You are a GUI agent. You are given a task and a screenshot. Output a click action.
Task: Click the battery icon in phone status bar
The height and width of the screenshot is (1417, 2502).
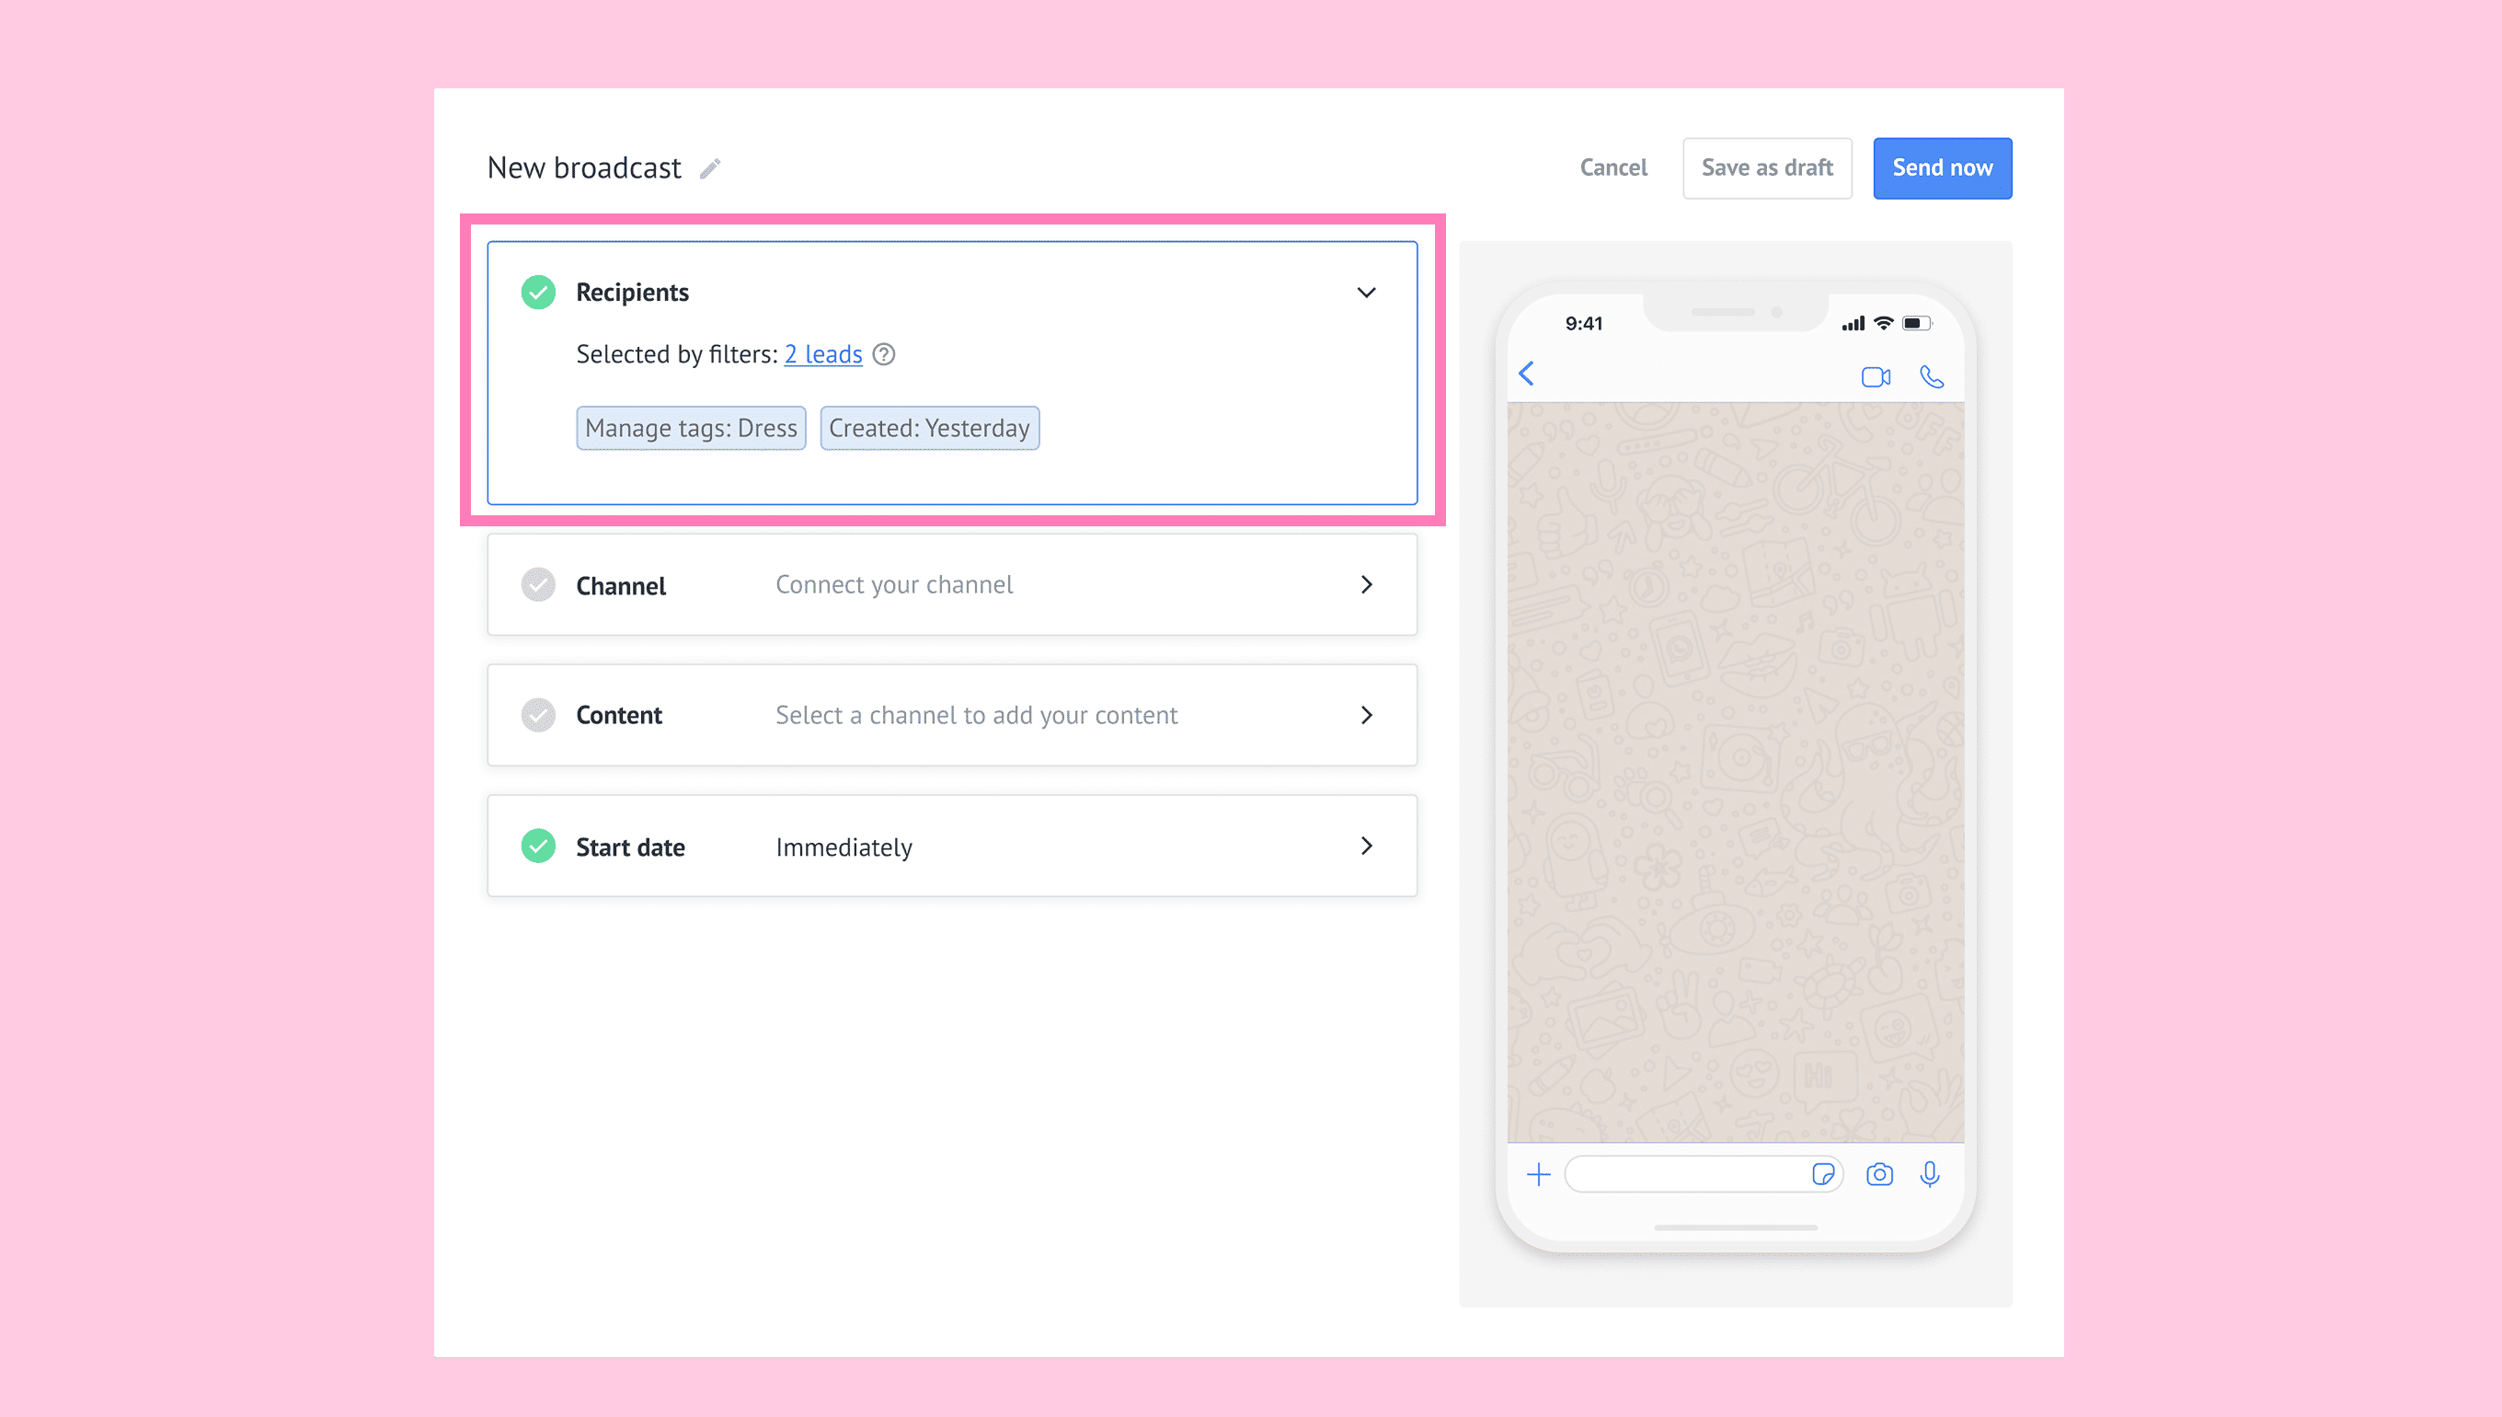[1917, 323]
